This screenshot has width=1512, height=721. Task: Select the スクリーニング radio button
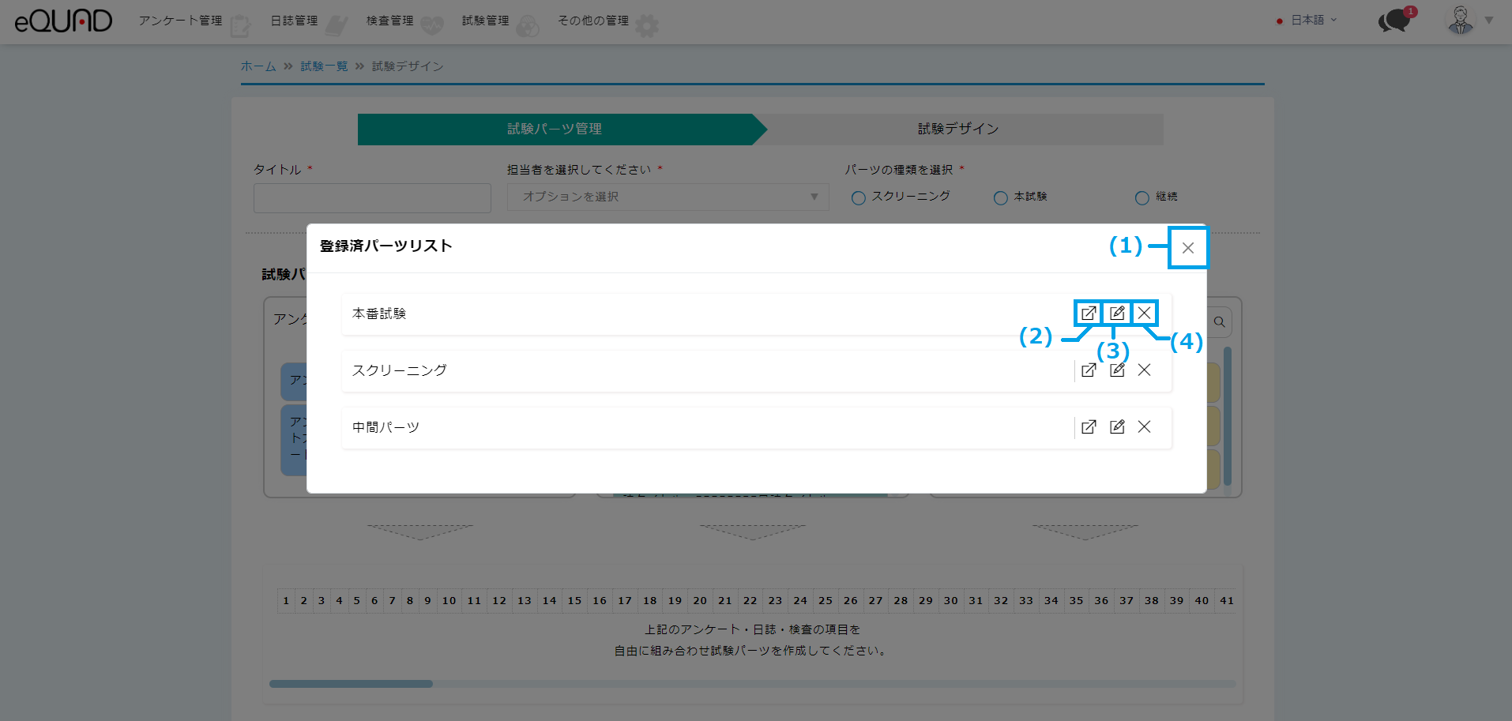click(859, 198)
